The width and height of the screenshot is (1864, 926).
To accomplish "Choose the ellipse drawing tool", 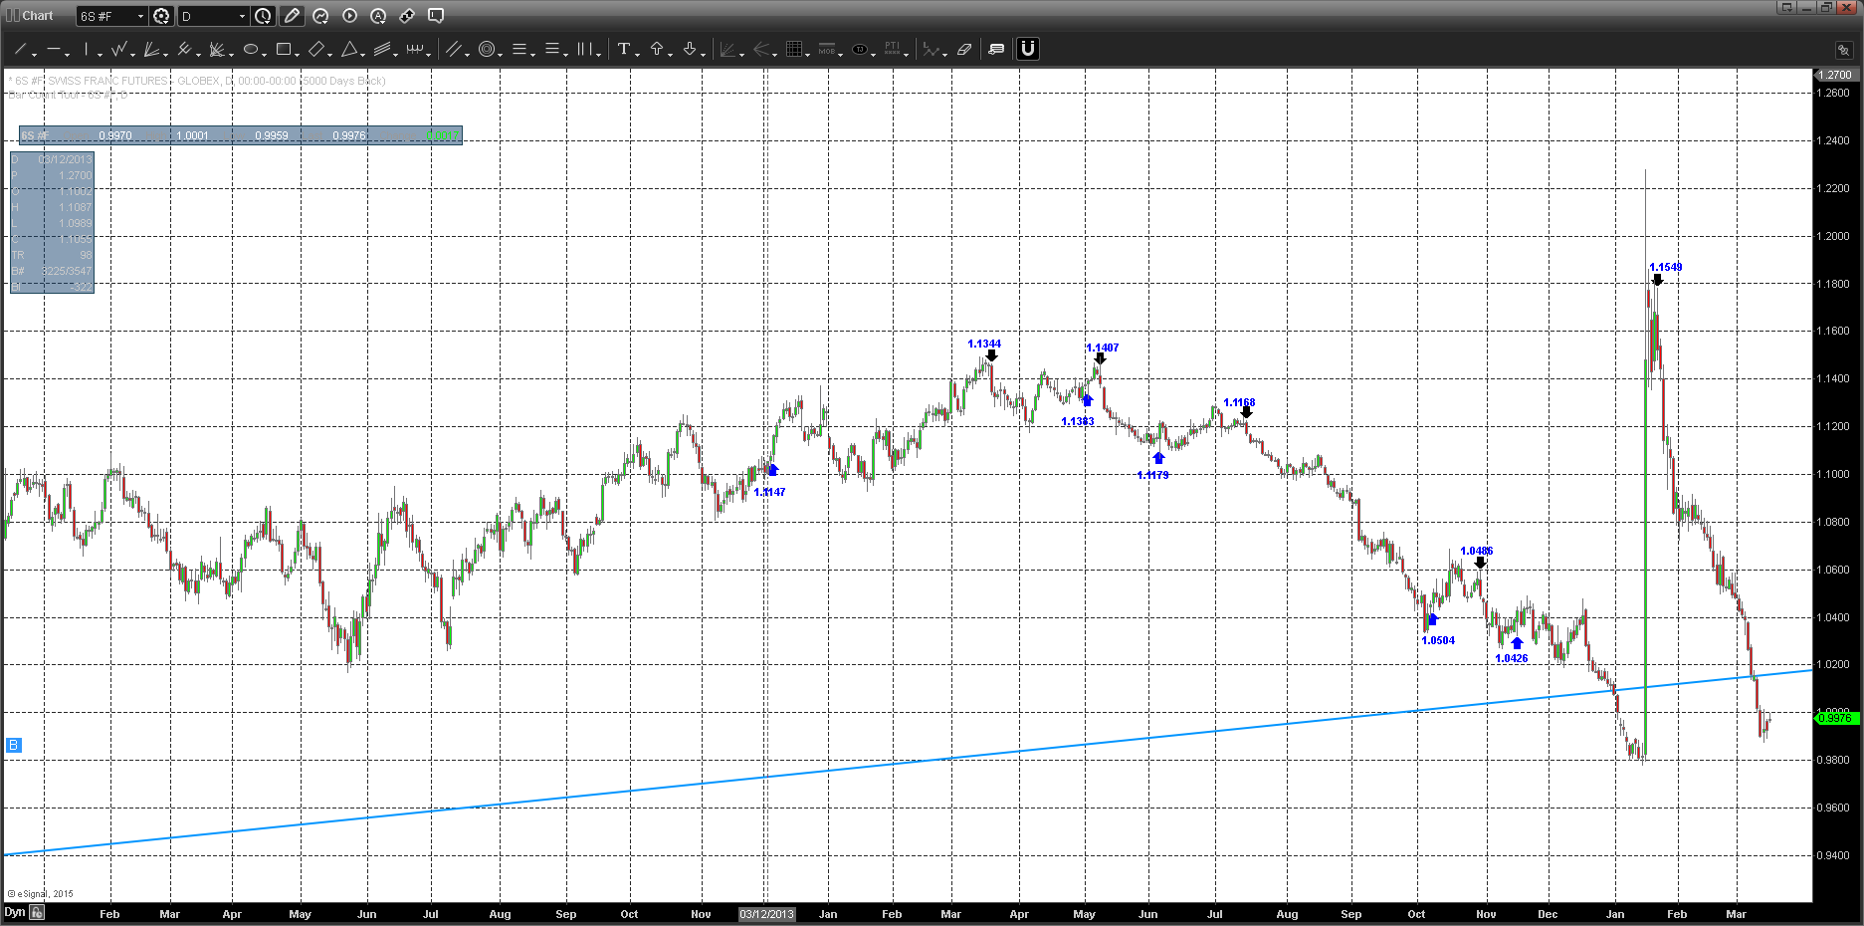I will click(251, 49).
